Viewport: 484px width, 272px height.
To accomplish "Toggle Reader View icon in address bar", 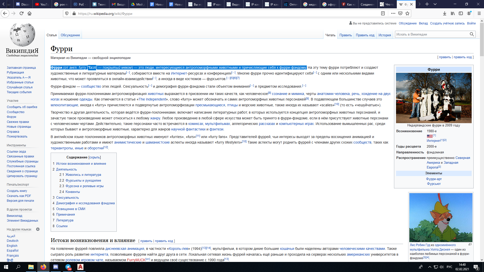I will coord(383,13).
